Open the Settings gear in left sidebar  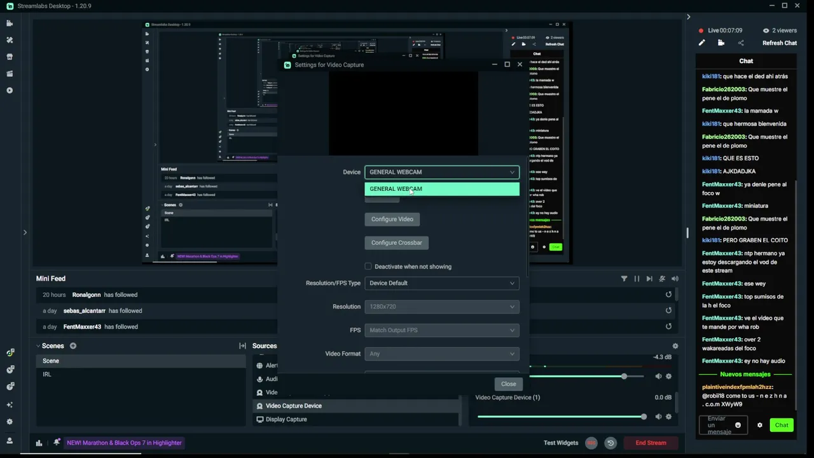pos(10,421)
